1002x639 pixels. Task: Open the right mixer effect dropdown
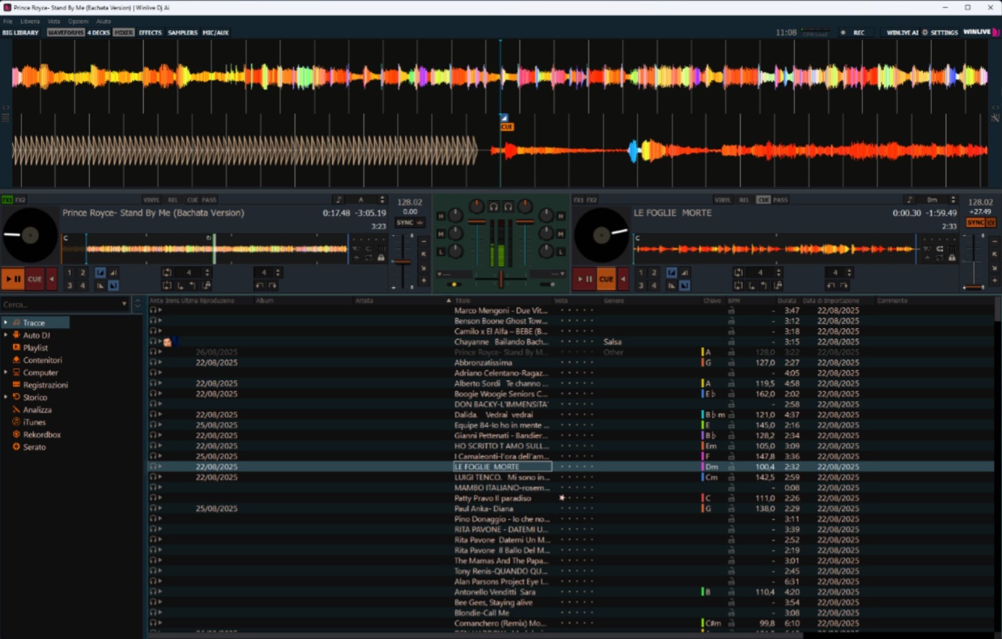pos(547,274)
